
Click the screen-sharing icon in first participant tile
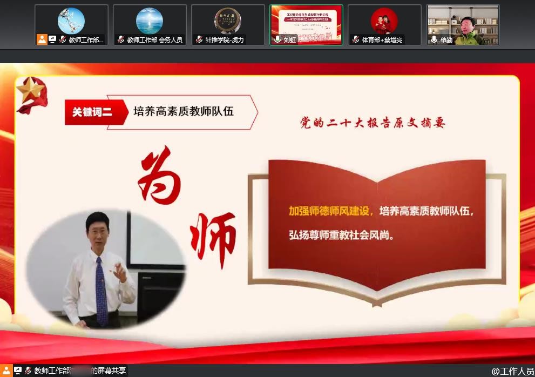click(x=52, y=39)
